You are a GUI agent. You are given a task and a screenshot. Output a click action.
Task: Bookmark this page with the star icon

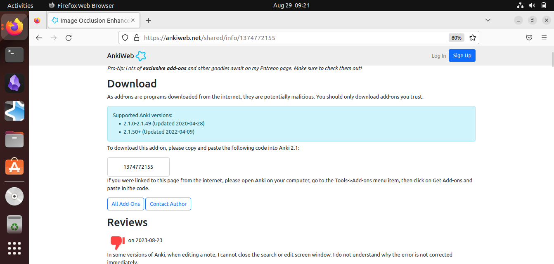[472, 38]
